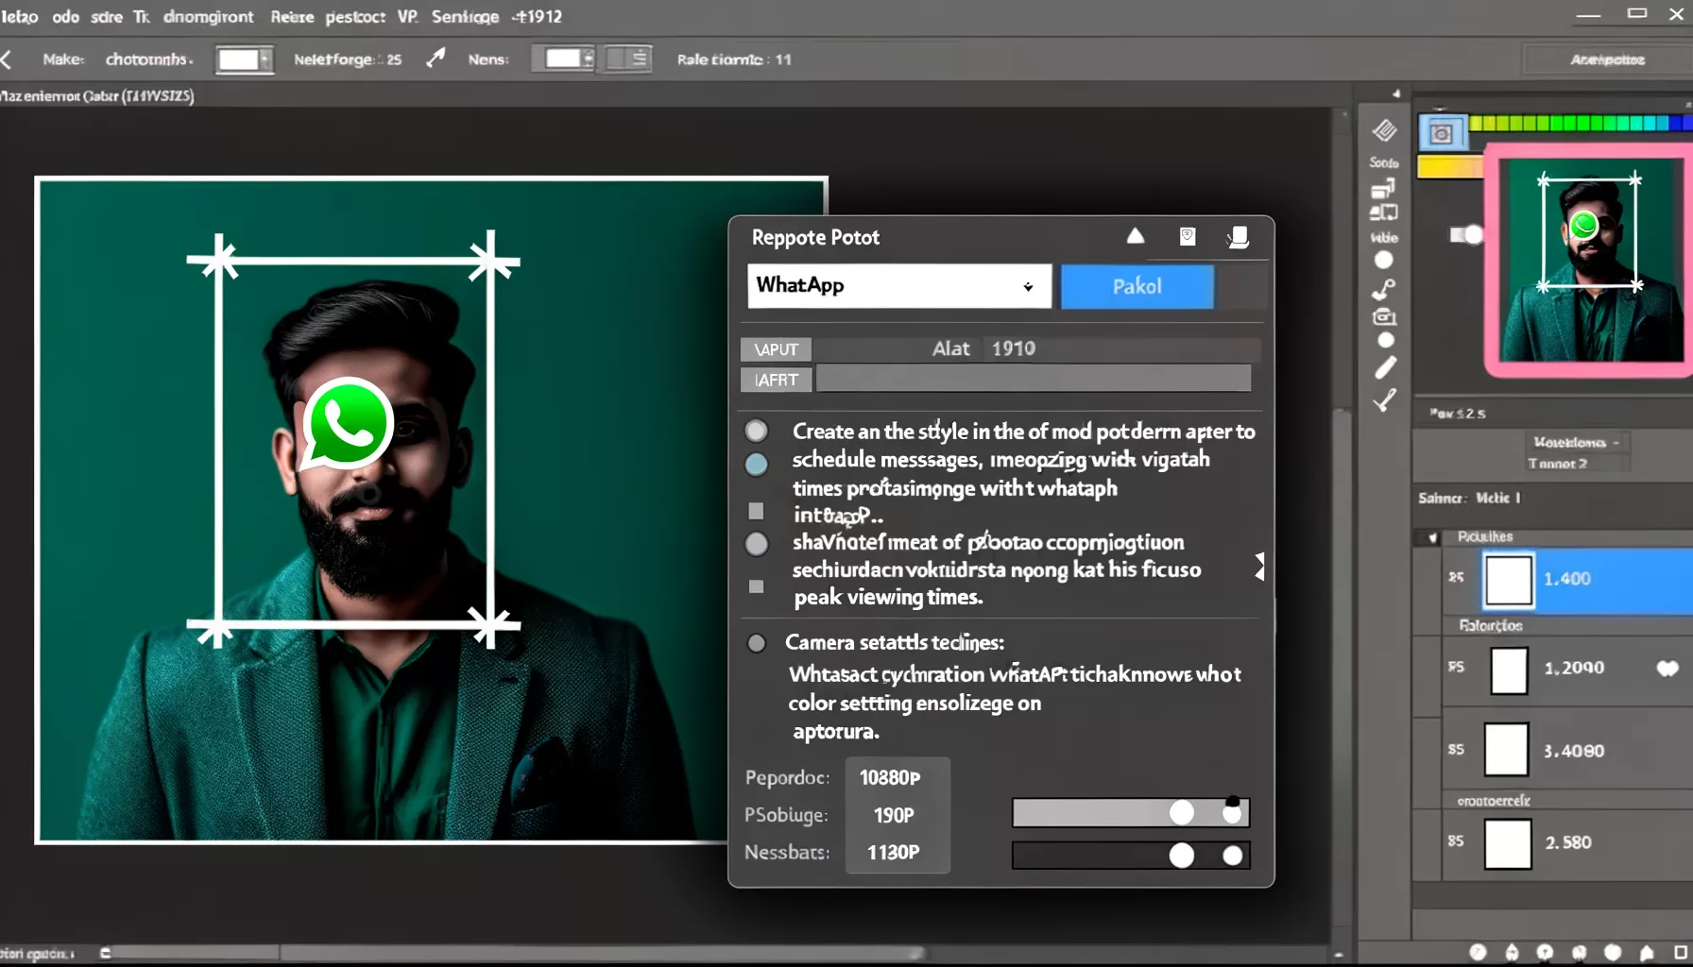The image size is (1693, 967).
Task: Open the dnomgiront menu
Action: pos(208,17)
